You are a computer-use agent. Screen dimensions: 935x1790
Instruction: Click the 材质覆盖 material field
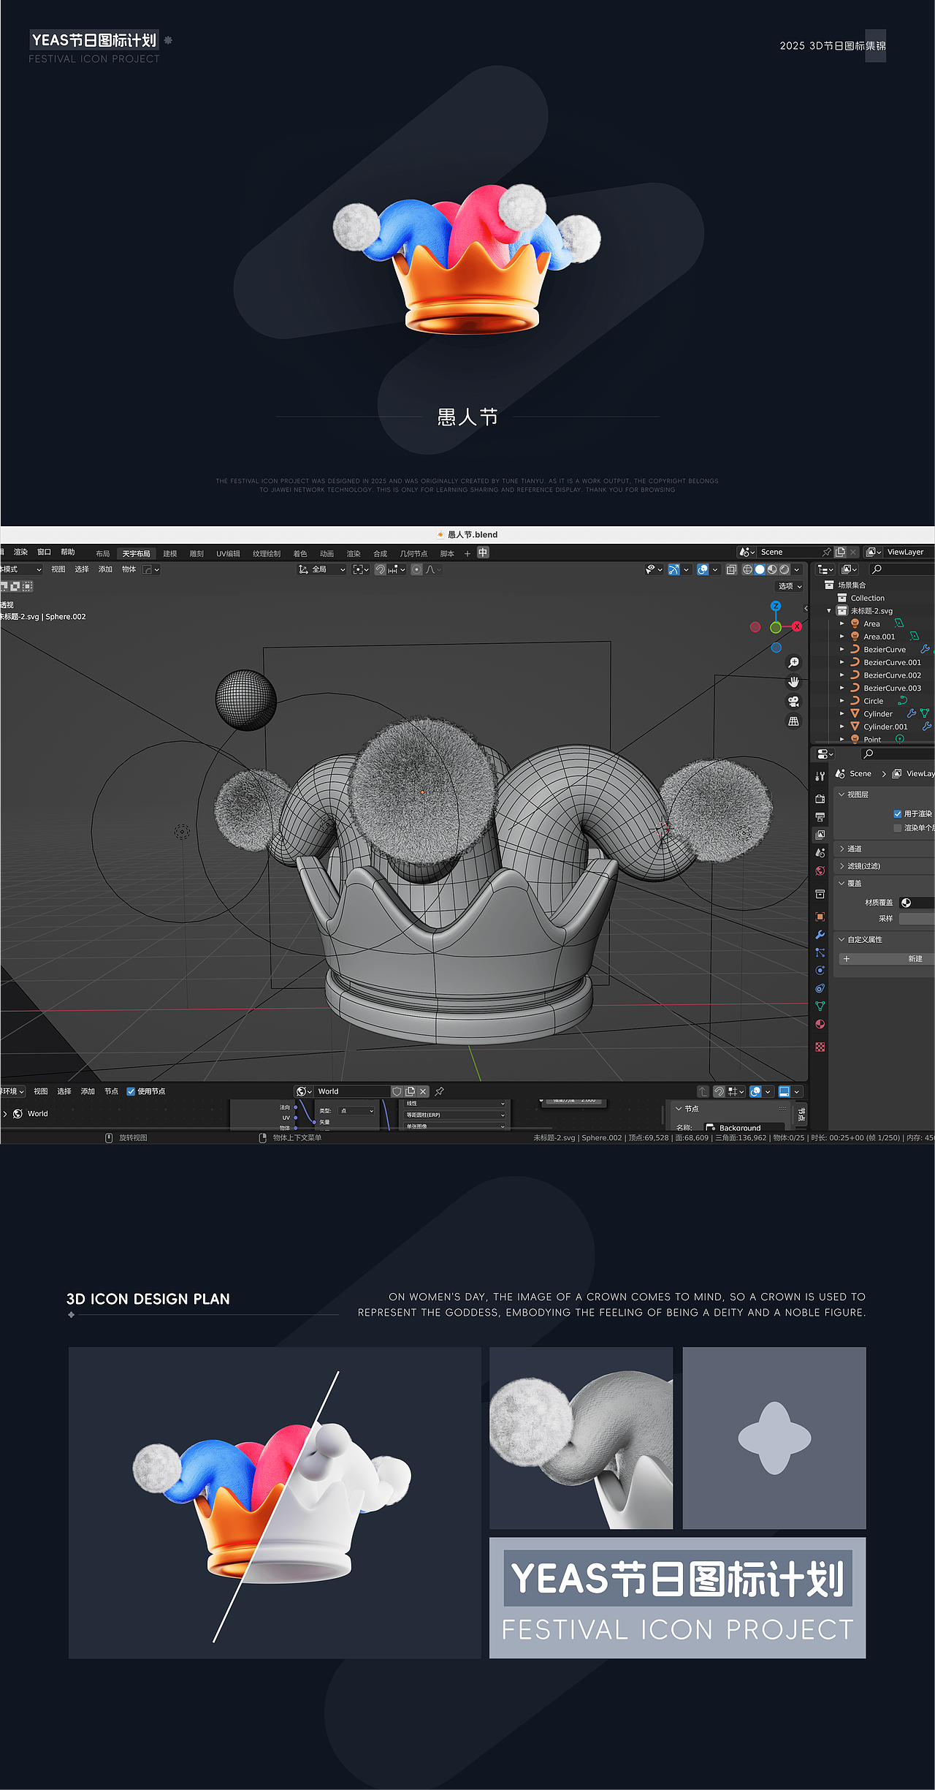tap(917, 903)
